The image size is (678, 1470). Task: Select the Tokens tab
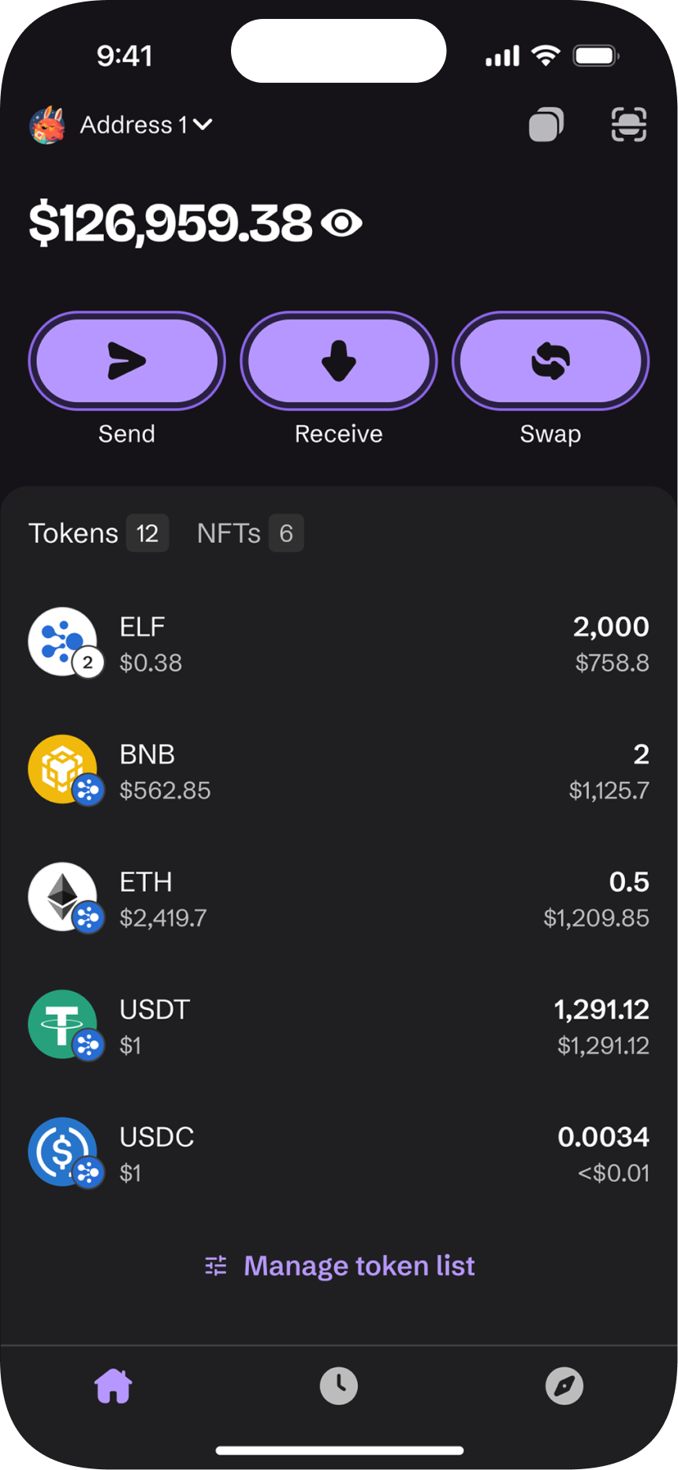tap(99, 533)
